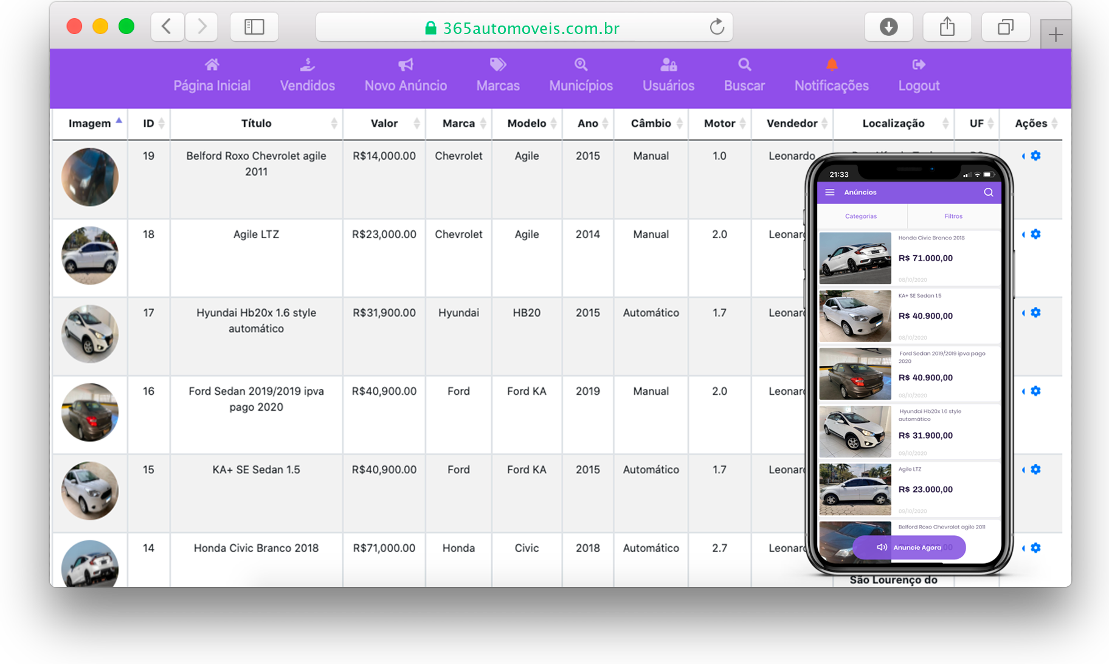The image size is (1109, 664).
Task: Click Safari downloads icon
Action: click(x=888, y=27)
